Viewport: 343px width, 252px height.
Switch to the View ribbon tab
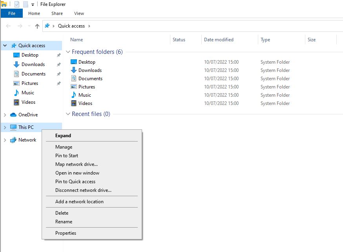tap(79, 13)
